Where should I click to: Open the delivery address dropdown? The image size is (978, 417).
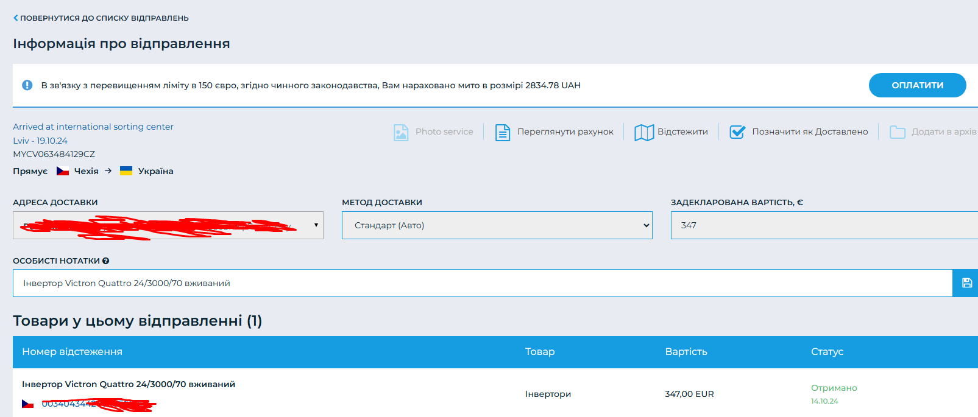tap(168, 225)
